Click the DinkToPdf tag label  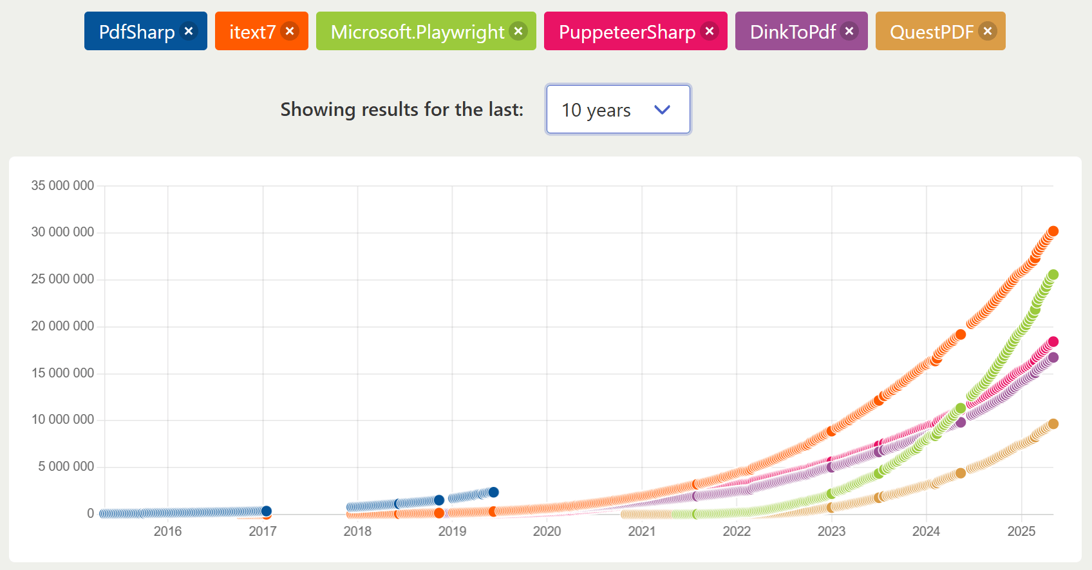pos(793,32)
